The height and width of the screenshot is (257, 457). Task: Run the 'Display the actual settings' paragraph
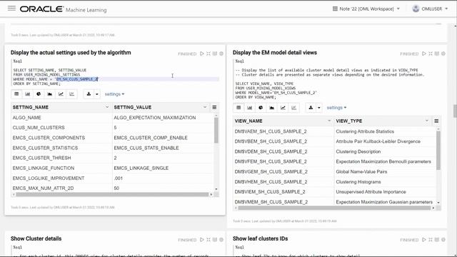pyautogui.click(x=201, y=54)
